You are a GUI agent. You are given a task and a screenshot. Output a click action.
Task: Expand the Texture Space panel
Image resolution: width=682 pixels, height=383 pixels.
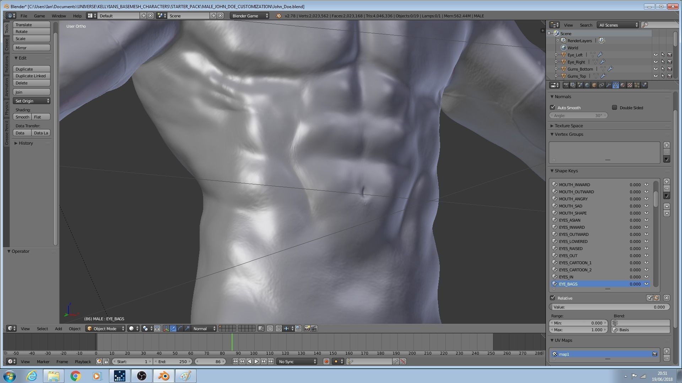pos(568,126)
